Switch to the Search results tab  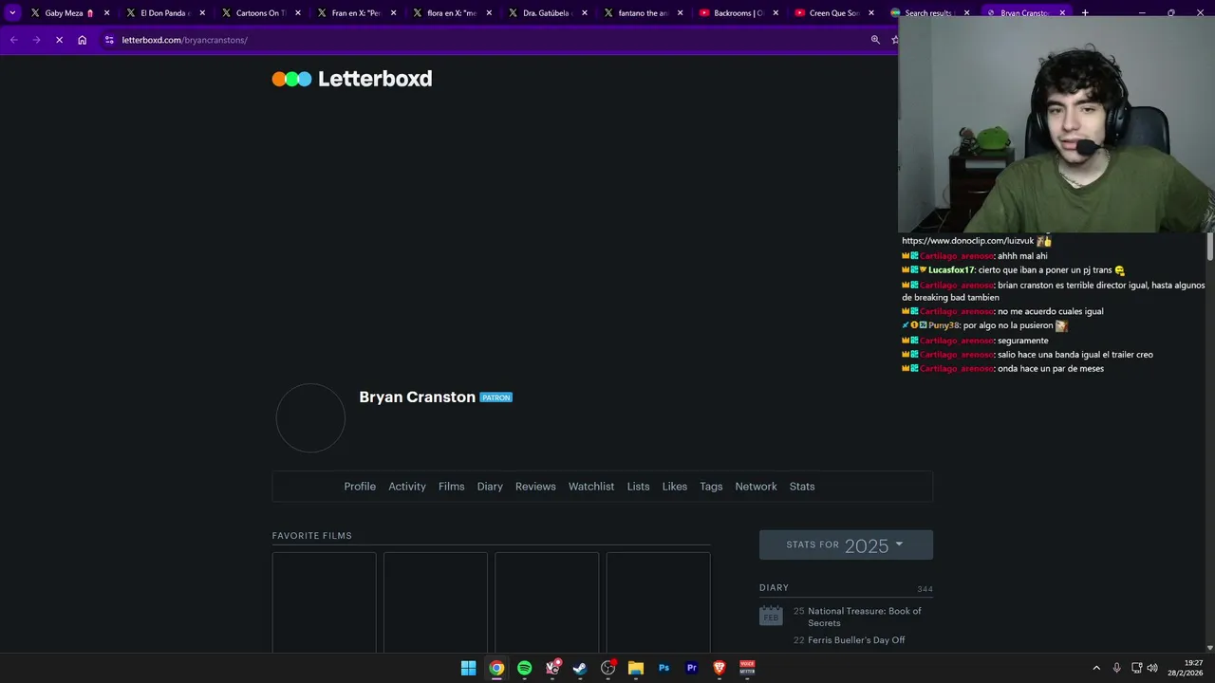(x=927, y=13)
